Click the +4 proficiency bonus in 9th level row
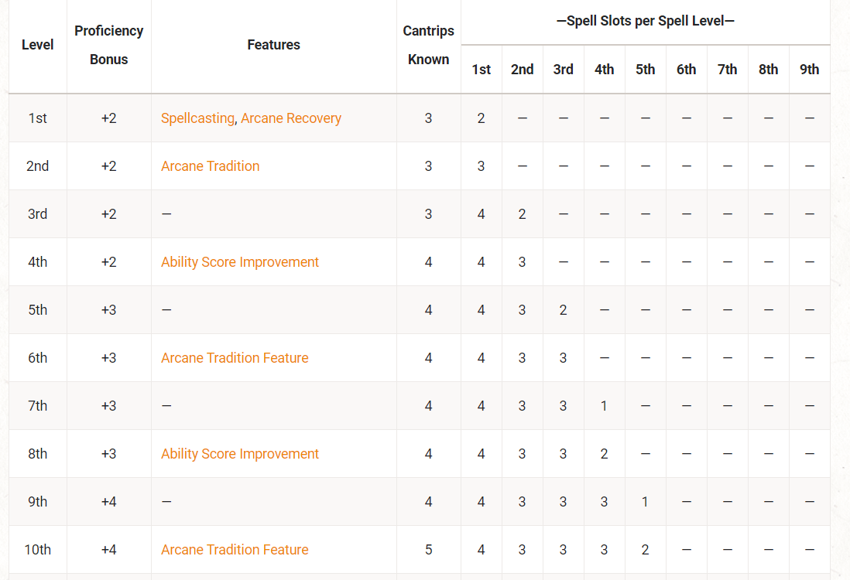This screenshot has width=850, height=580. (109, 502)
